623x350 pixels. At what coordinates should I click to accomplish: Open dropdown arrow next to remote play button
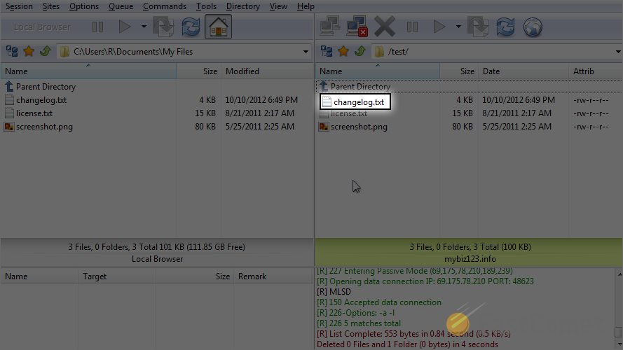[x=458, y=27]
